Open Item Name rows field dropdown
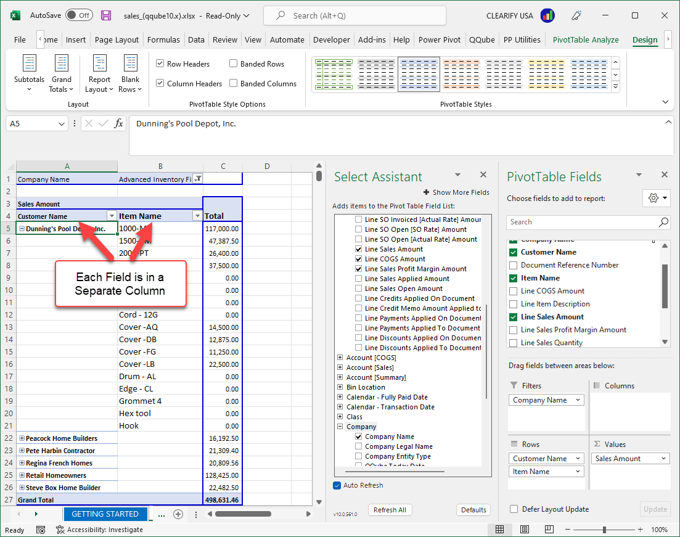680x537 pixels. (x=578, y=472)
